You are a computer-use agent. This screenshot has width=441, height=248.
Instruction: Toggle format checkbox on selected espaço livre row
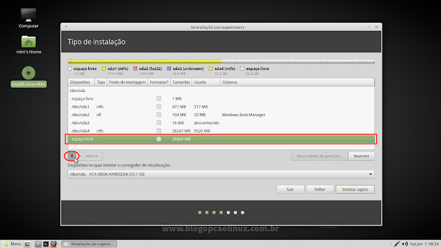point(159,139)
